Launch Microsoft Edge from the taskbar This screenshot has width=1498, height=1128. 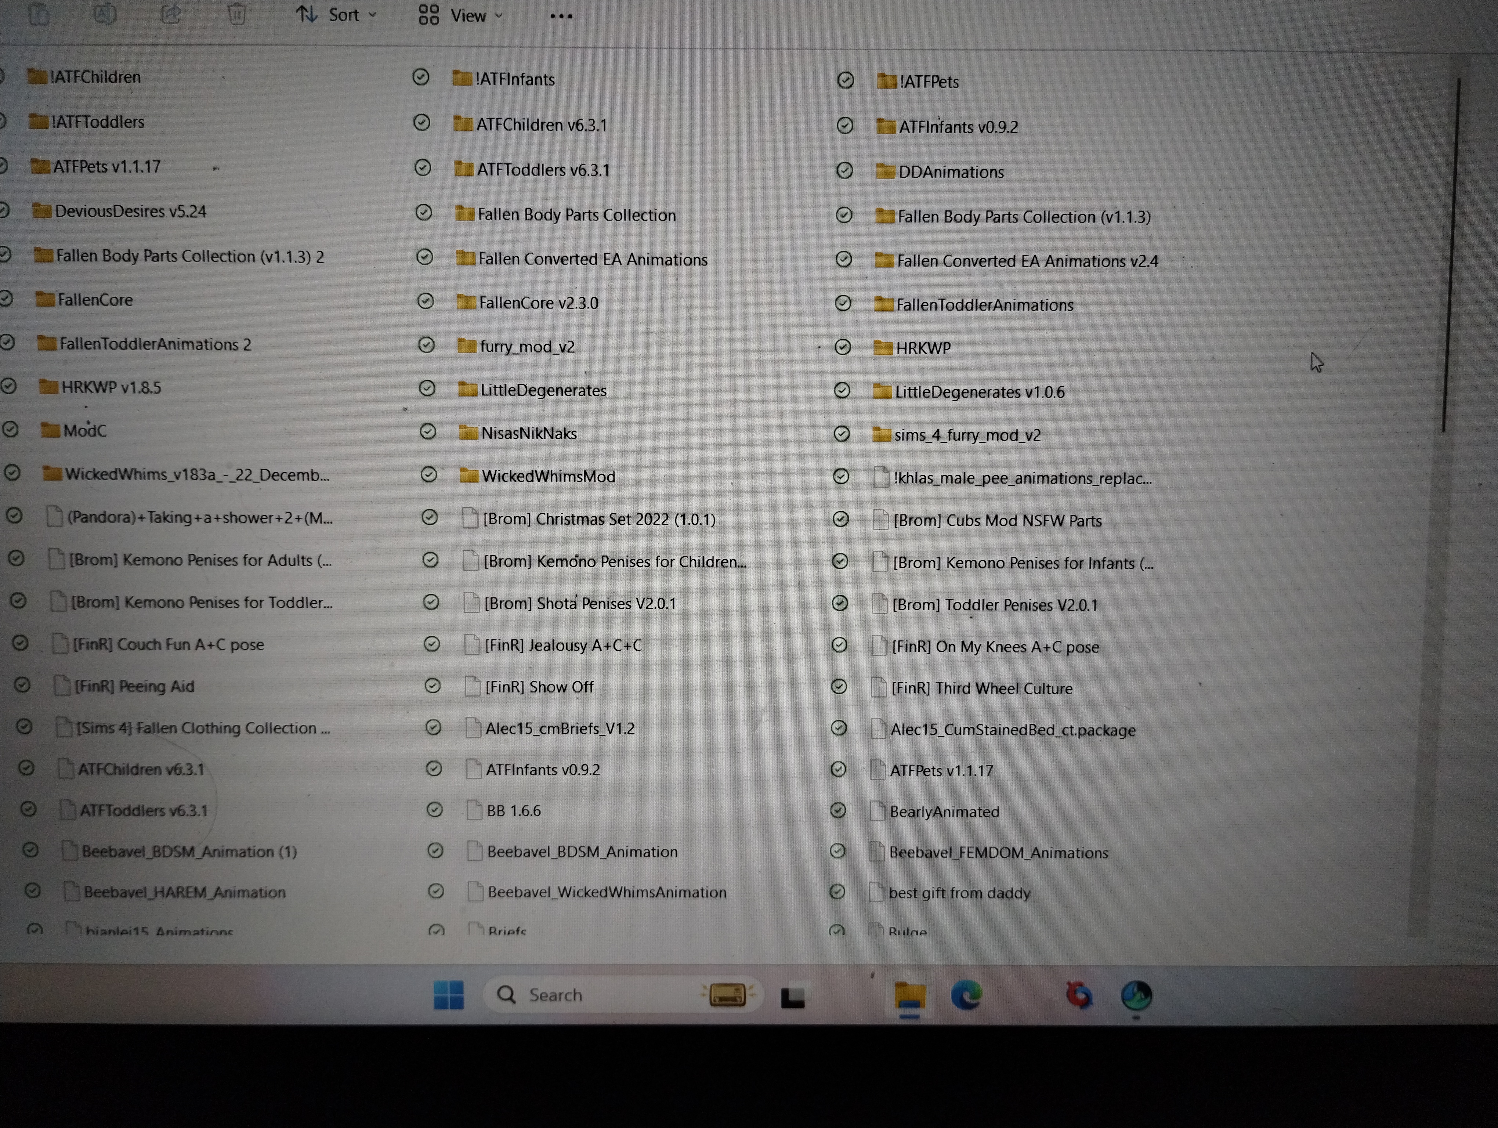pos(966,995)
